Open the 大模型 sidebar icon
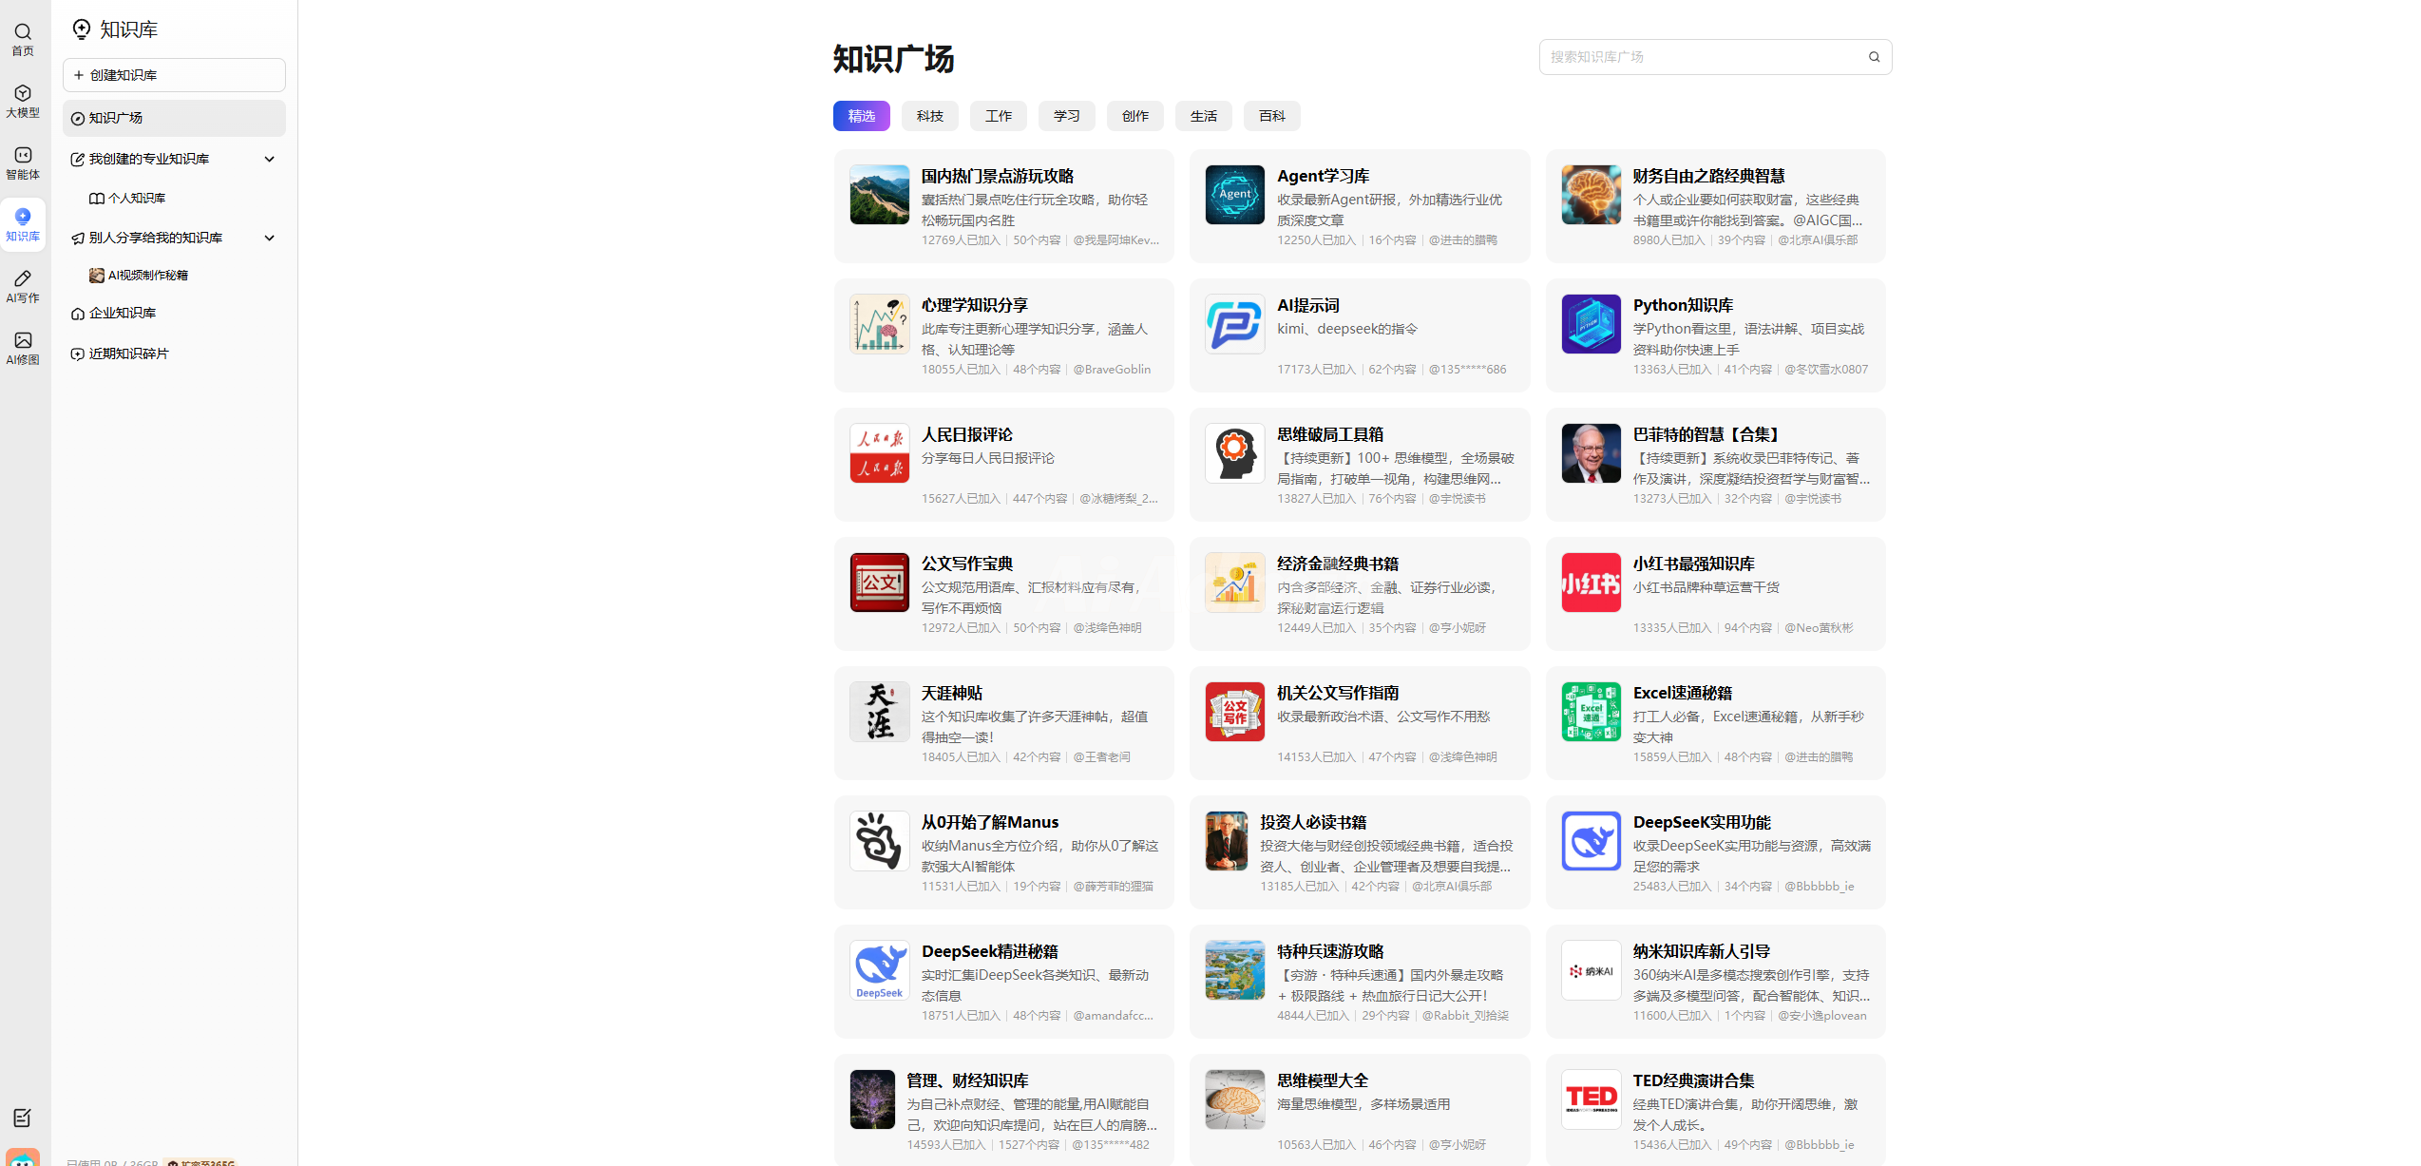This screenshot has height=1166, width=2421. pos(23,94)
